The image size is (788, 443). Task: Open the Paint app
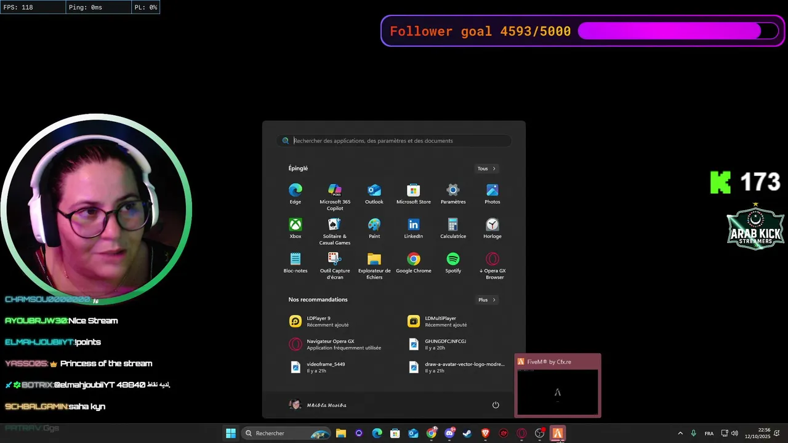374,228
